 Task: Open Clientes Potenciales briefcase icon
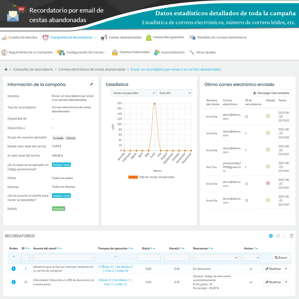(x=115, y=52)
